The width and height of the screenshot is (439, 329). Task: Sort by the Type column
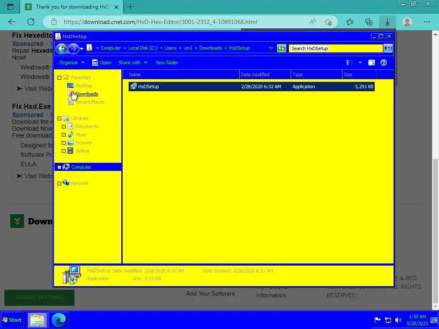[316, 75]
